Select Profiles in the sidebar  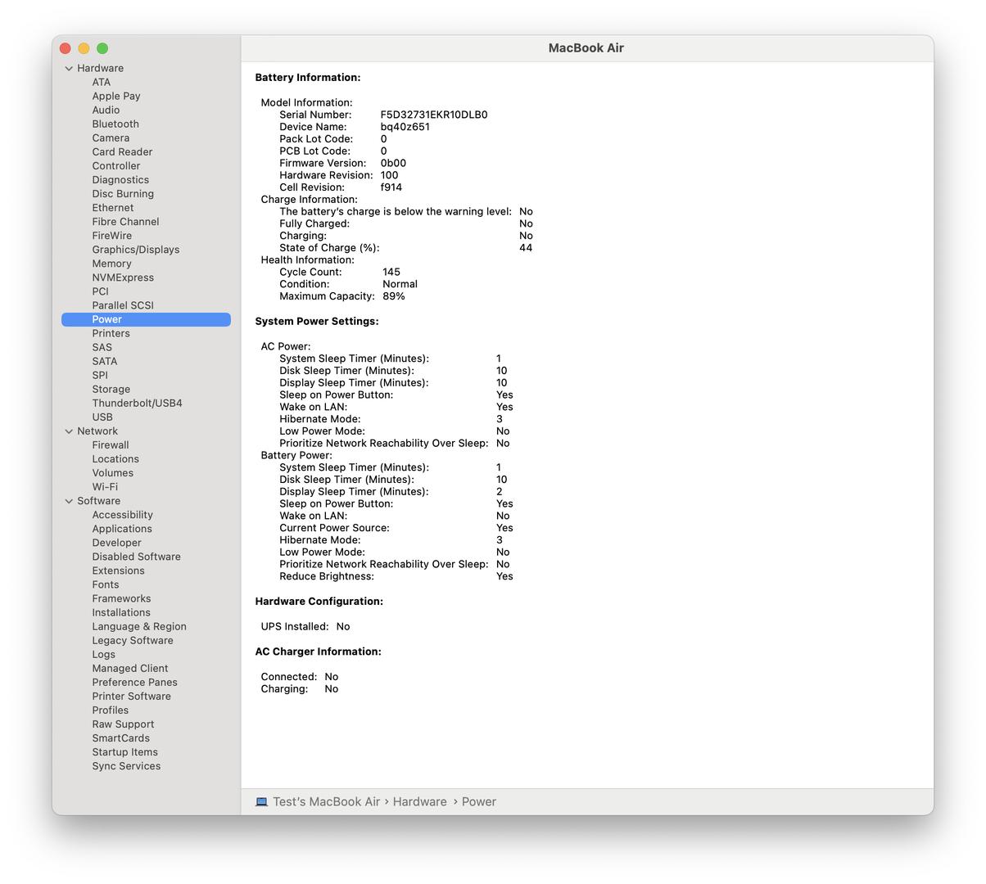111,710
